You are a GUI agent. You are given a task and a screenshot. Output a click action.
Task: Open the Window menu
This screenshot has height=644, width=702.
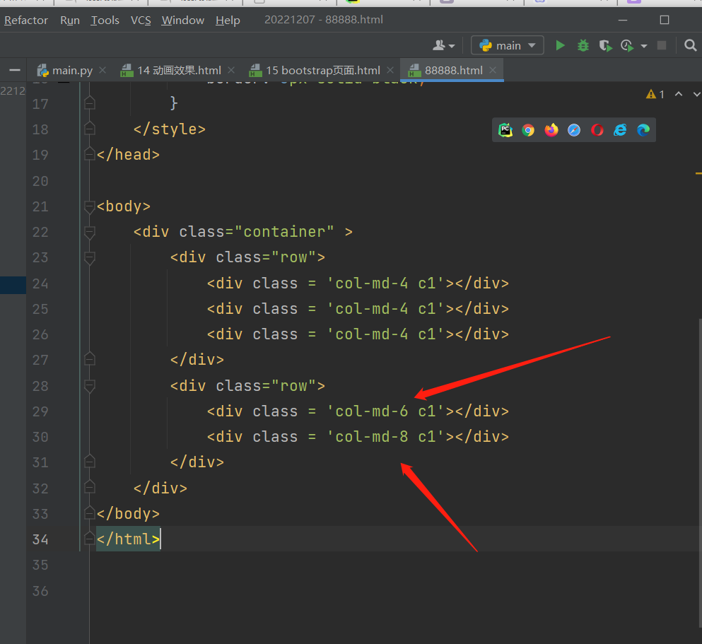coord(182,20)
